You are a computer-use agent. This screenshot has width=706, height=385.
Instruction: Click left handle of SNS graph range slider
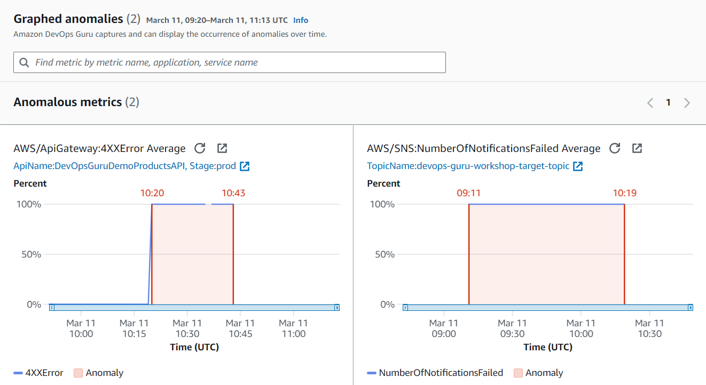[405, 307]
